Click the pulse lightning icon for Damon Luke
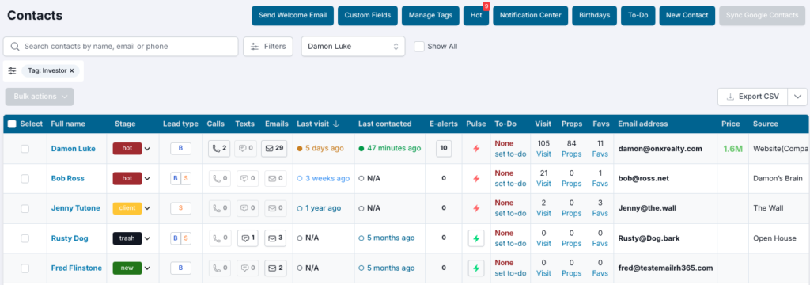This screenshot has width=810, height=285. [x=476, y=149]
